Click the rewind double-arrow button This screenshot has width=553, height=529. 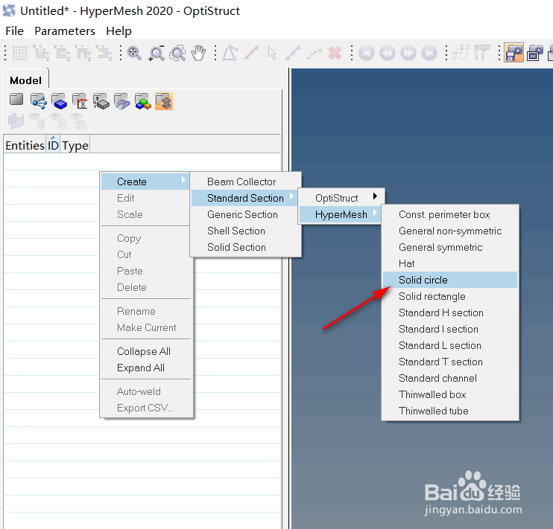[x=388, y=53]
